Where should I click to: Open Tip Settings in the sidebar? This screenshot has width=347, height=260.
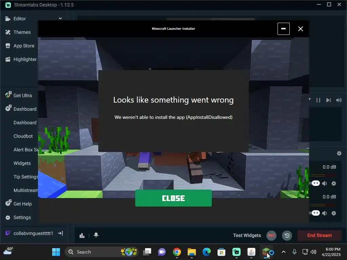26,177
